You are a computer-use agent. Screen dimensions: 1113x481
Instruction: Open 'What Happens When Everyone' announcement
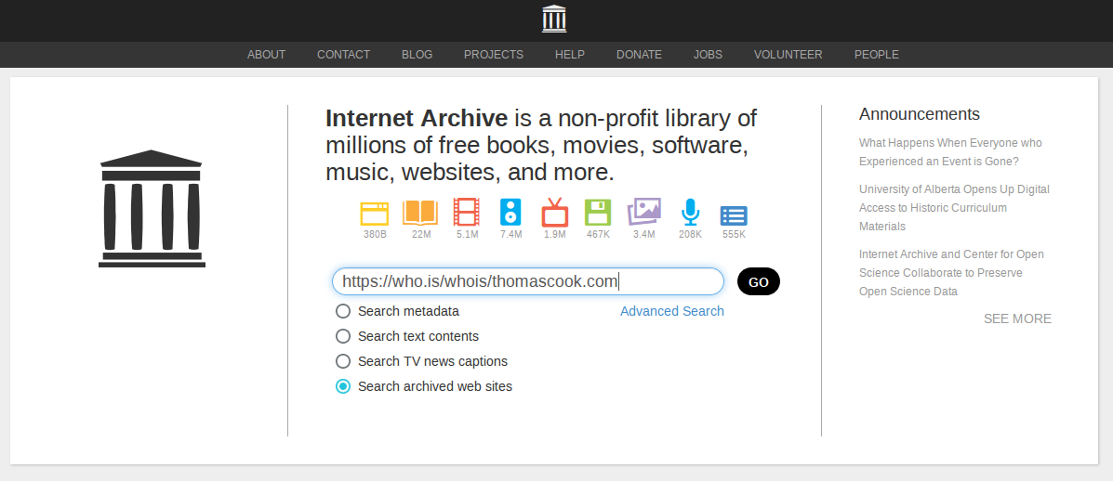coord(950,151)
